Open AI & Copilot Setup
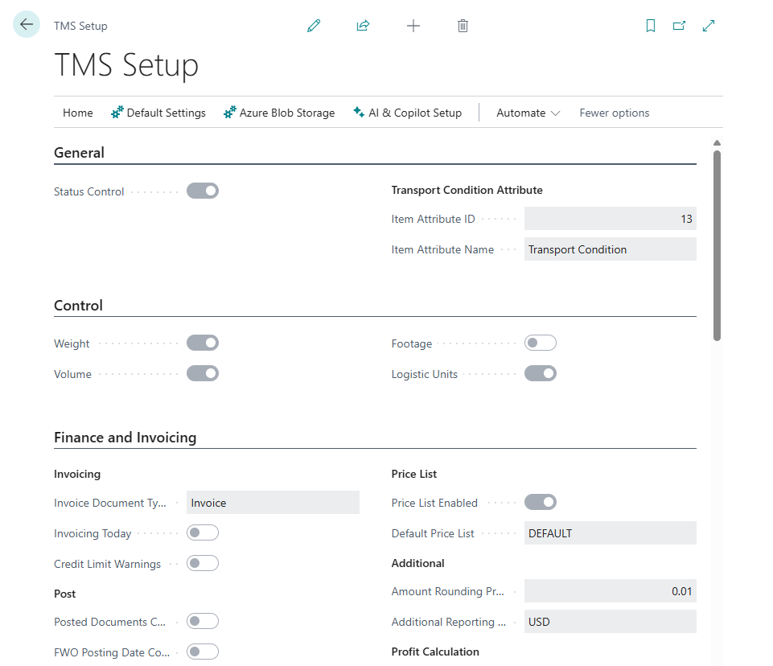773x666 pixels. [x=407, y=113]
